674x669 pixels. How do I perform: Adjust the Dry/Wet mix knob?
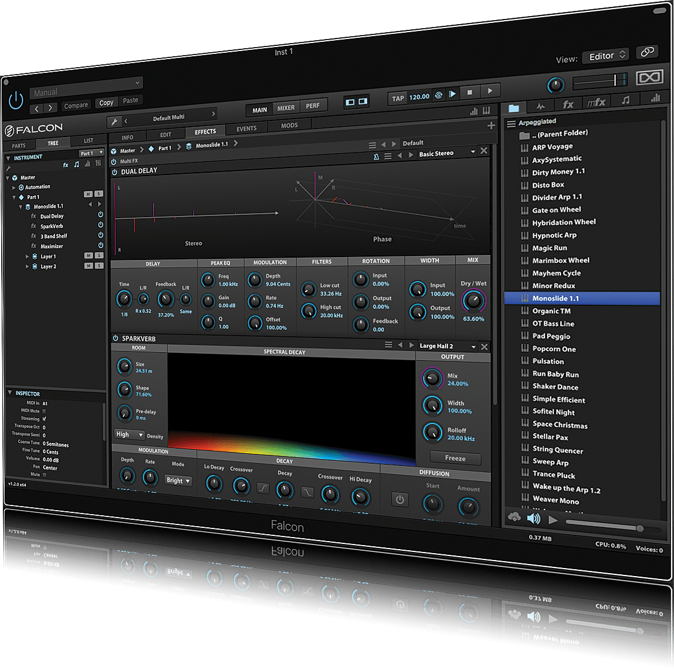pos(473,301)
